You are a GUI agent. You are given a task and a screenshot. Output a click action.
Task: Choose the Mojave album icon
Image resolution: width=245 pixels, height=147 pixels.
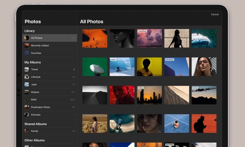(x=27, y=92)
